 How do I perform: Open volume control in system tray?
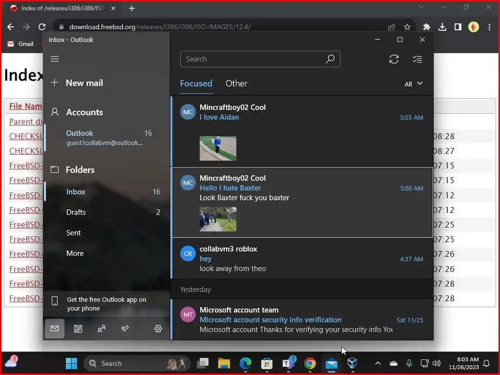(436, 363)
